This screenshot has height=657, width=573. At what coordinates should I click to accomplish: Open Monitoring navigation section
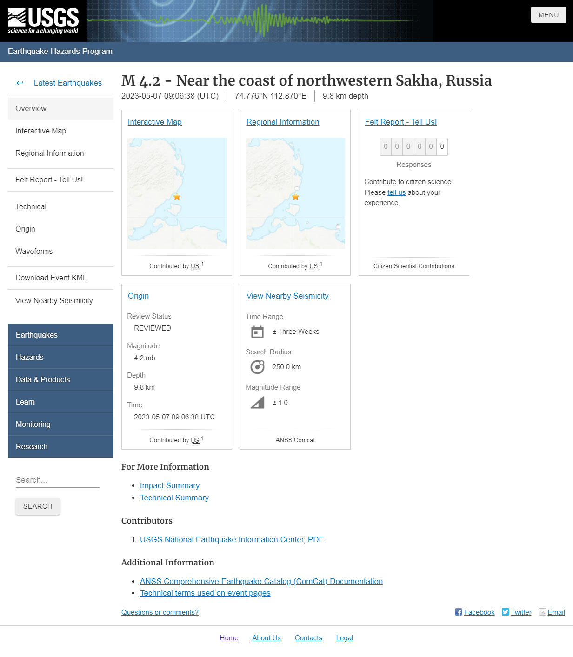click(60, 424)
